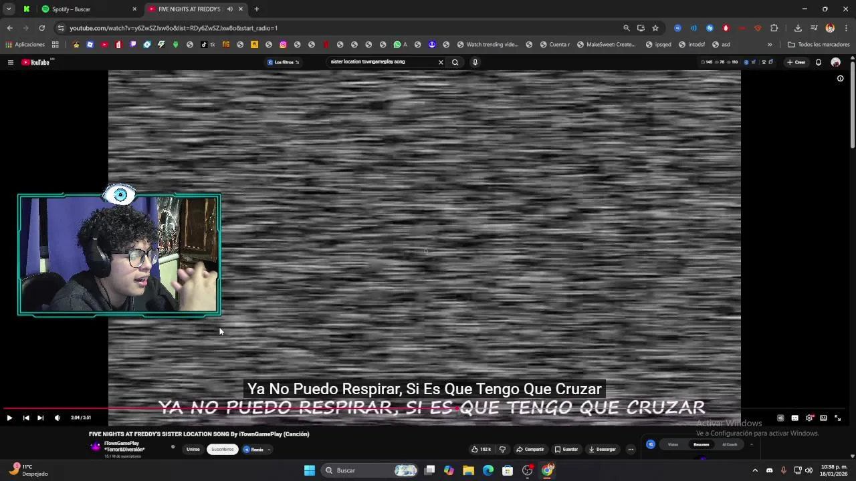Show hidden system tray icons
The width and height of the screenshot is (856, 481).
(x=755, y=470)
